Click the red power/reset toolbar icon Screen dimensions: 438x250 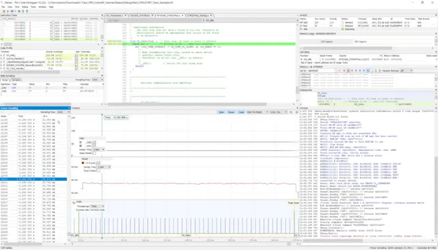4,11
